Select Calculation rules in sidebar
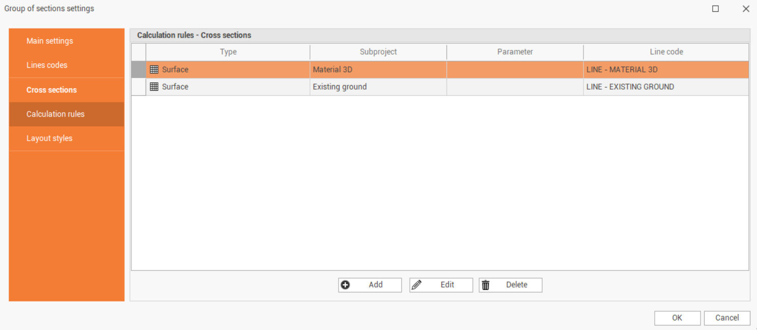 click(55, 114)
